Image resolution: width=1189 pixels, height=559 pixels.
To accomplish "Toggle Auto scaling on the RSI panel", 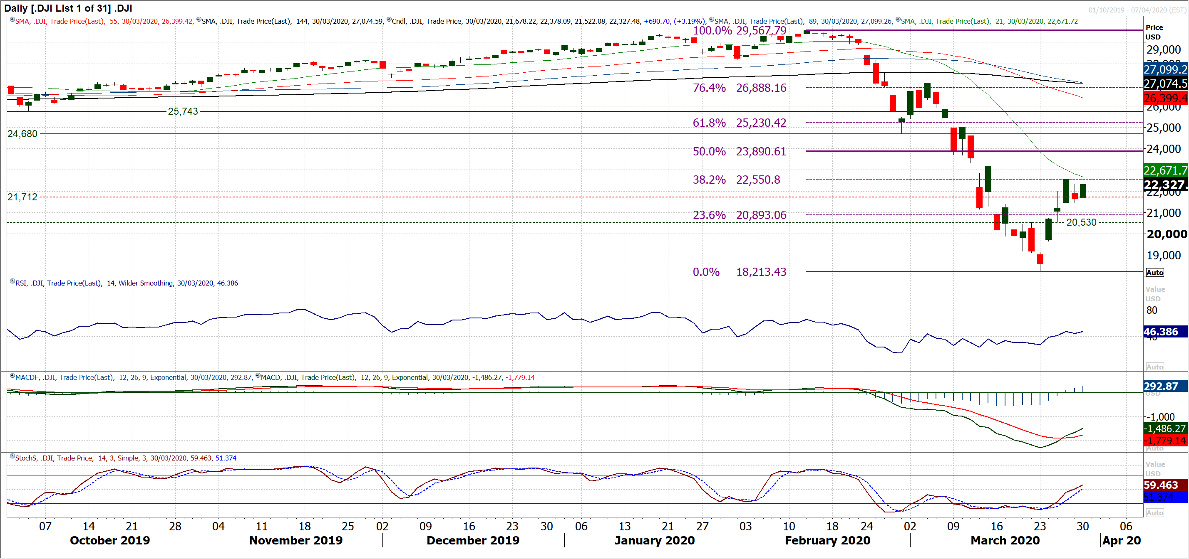I will click(x=1155, y=367).
